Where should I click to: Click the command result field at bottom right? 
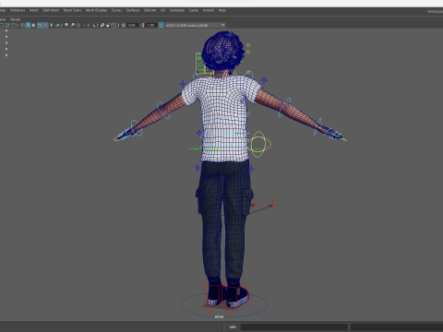pyautogui.click(x=397, y=326)
